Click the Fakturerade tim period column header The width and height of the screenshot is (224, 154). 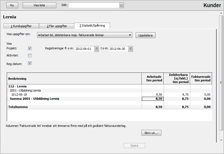tap(201, 79)
